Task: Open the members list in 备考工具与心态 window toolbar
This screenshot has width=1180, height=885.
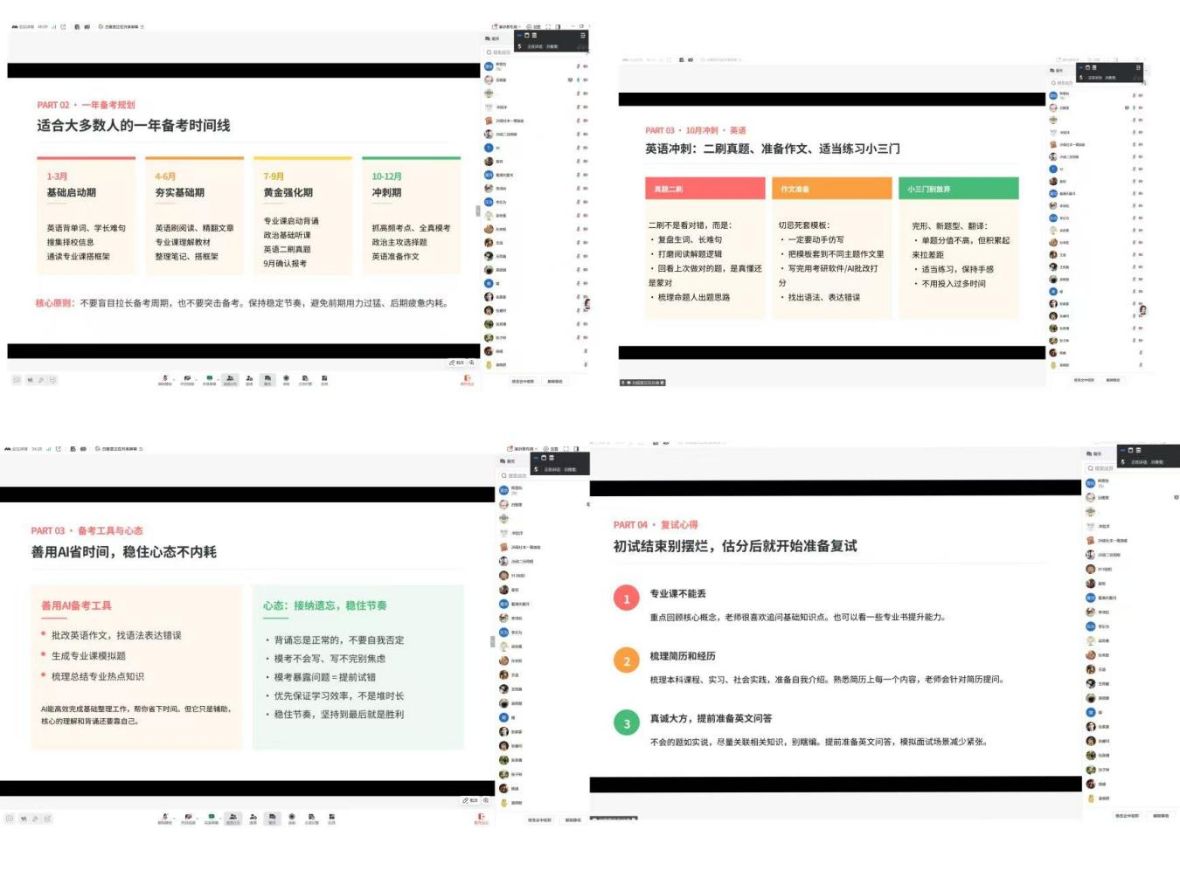Action: tap(233, 819)
